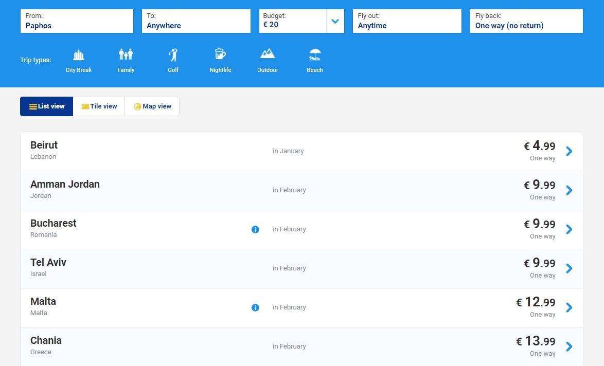
Task: Click the € 13.99 price for Chania
Action: tap(536, 341)
